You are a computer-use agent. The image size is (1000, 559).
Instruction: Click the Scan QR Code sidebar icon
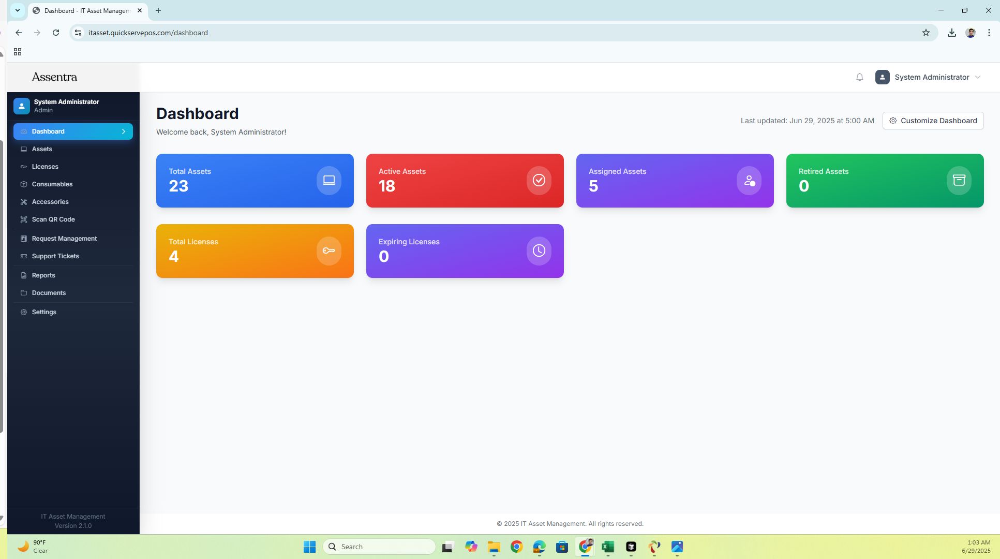[24, 219]
